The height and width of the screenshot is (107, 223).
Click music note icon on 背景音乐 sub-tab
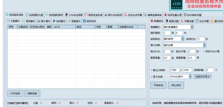[69, 21]
